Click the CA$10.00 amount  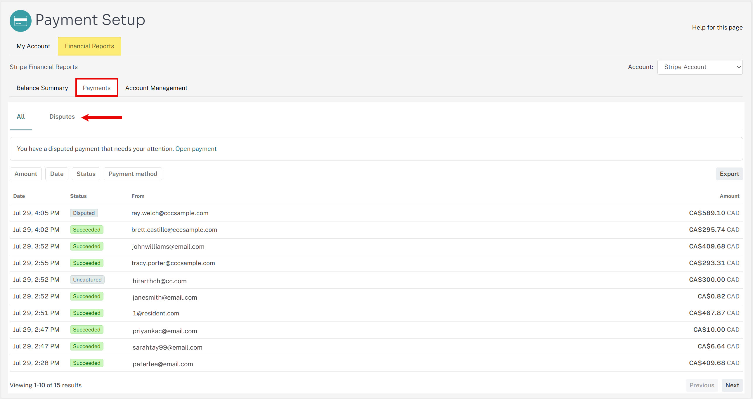tap(716, 330)
